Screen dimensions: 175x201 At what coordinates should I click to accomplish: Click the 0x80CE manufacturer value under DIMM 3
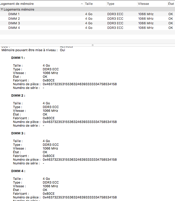[48, 156]
